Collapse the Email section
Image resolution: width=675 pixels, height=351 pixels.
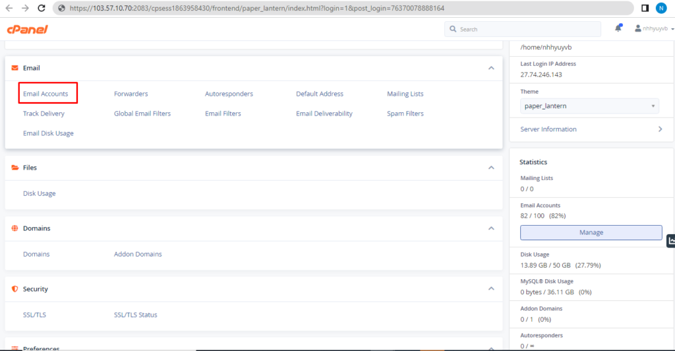tap(490, 68)
